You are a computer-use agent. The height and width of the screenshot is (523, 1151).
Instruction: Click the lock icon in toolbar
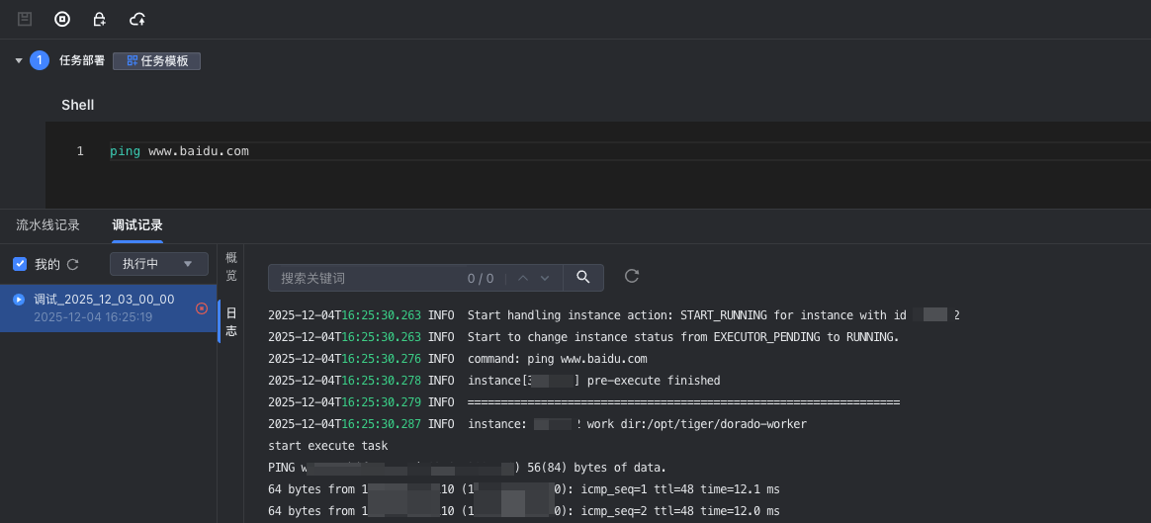[x=99, y=19]
